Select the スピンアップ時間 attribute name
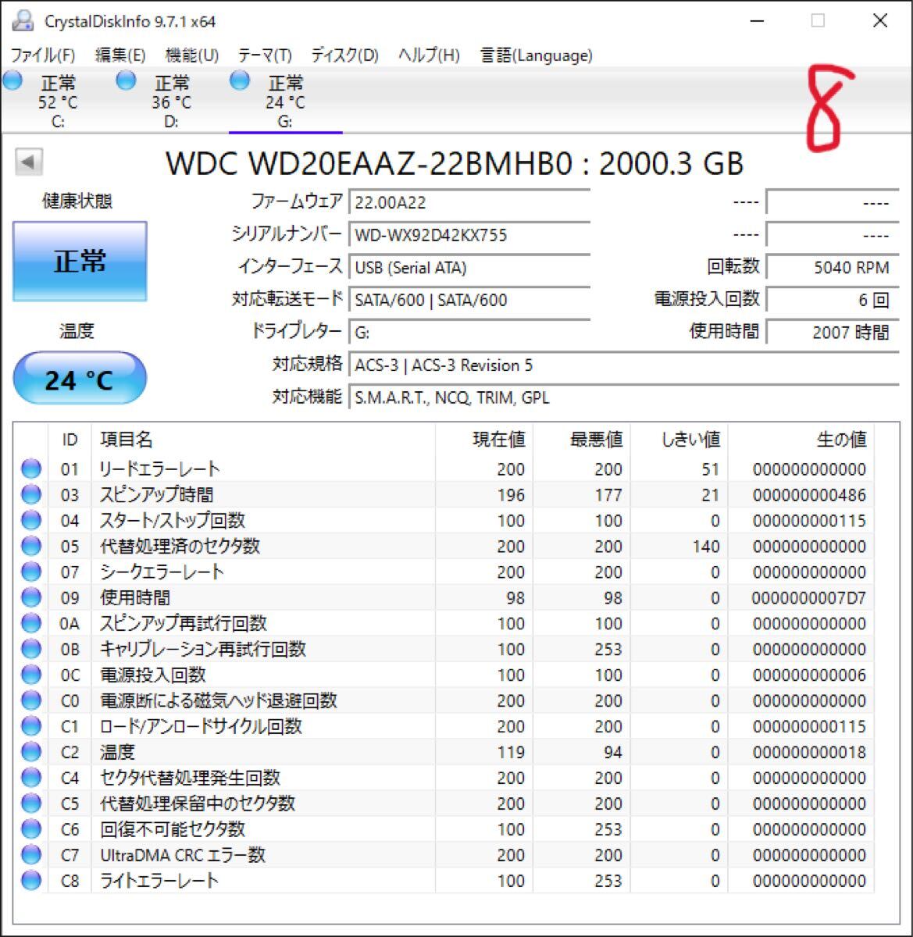 [x=156, y=495]
